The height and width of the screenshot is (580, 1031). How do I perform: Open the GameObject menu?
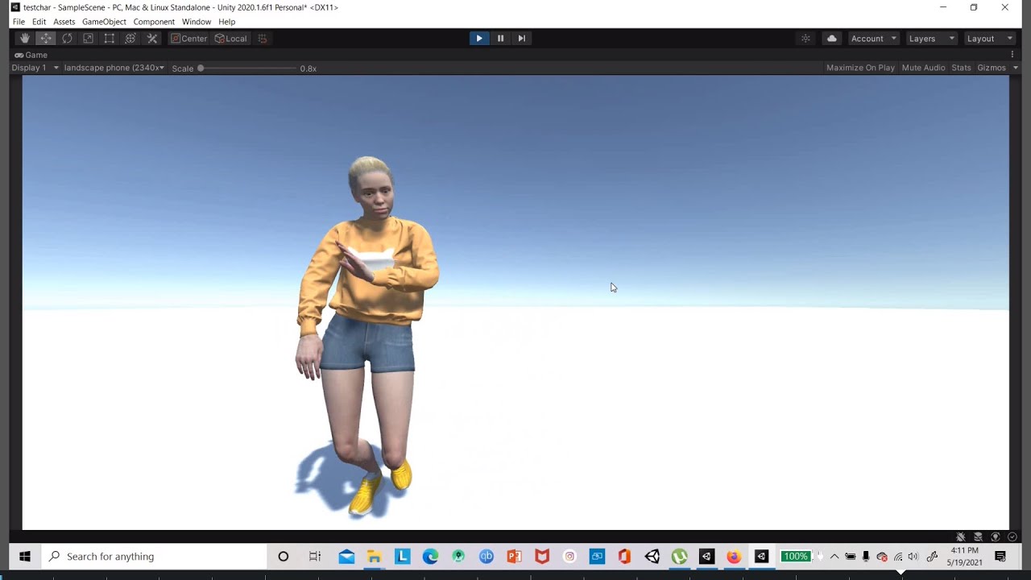[x=104, y=22]
